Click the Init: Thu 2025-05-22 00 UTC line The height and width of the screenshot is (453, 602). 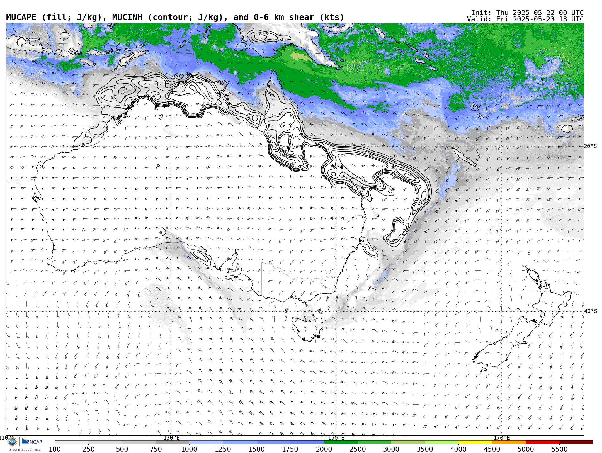point(527,13)
